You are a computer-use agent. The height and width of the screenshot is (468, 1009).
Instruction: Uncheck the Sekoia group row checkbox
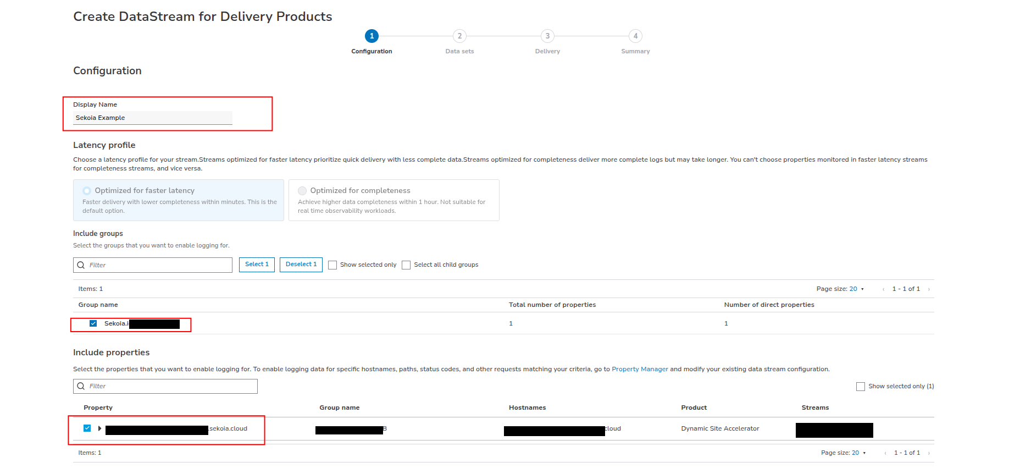point(93,323)
